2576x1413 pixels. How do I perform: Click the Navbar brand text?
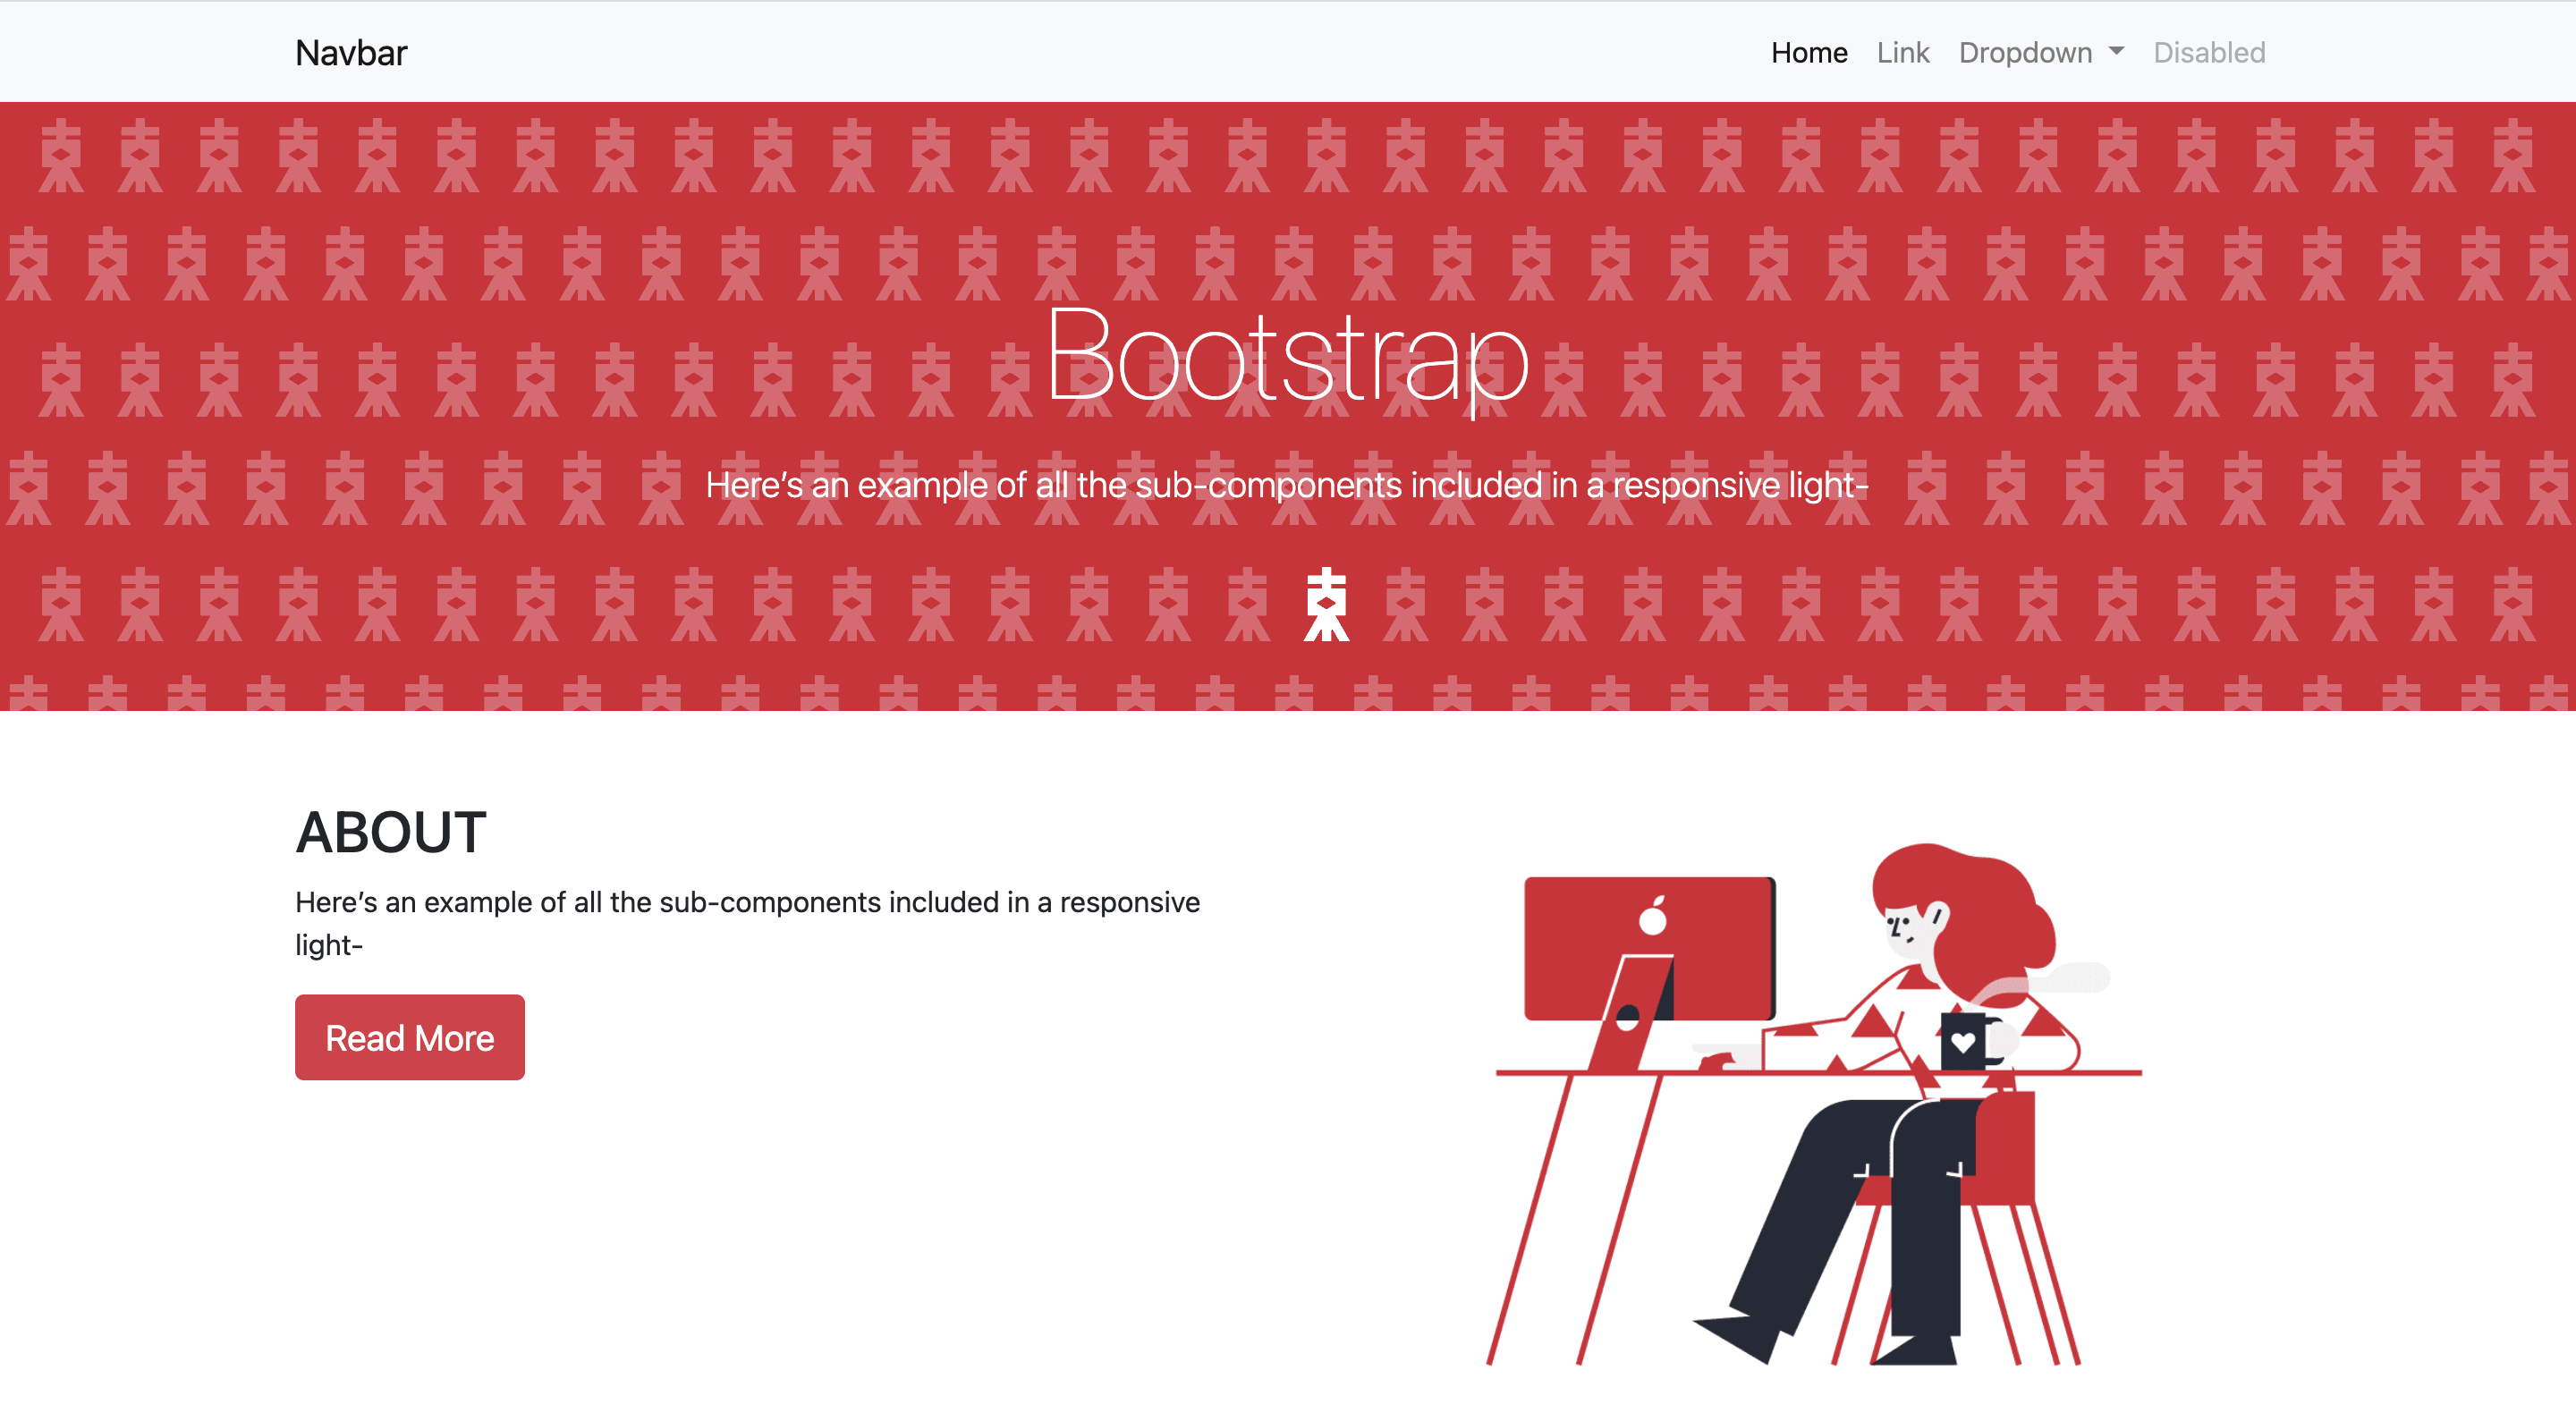pyautogui.click(x=351, y=52)
